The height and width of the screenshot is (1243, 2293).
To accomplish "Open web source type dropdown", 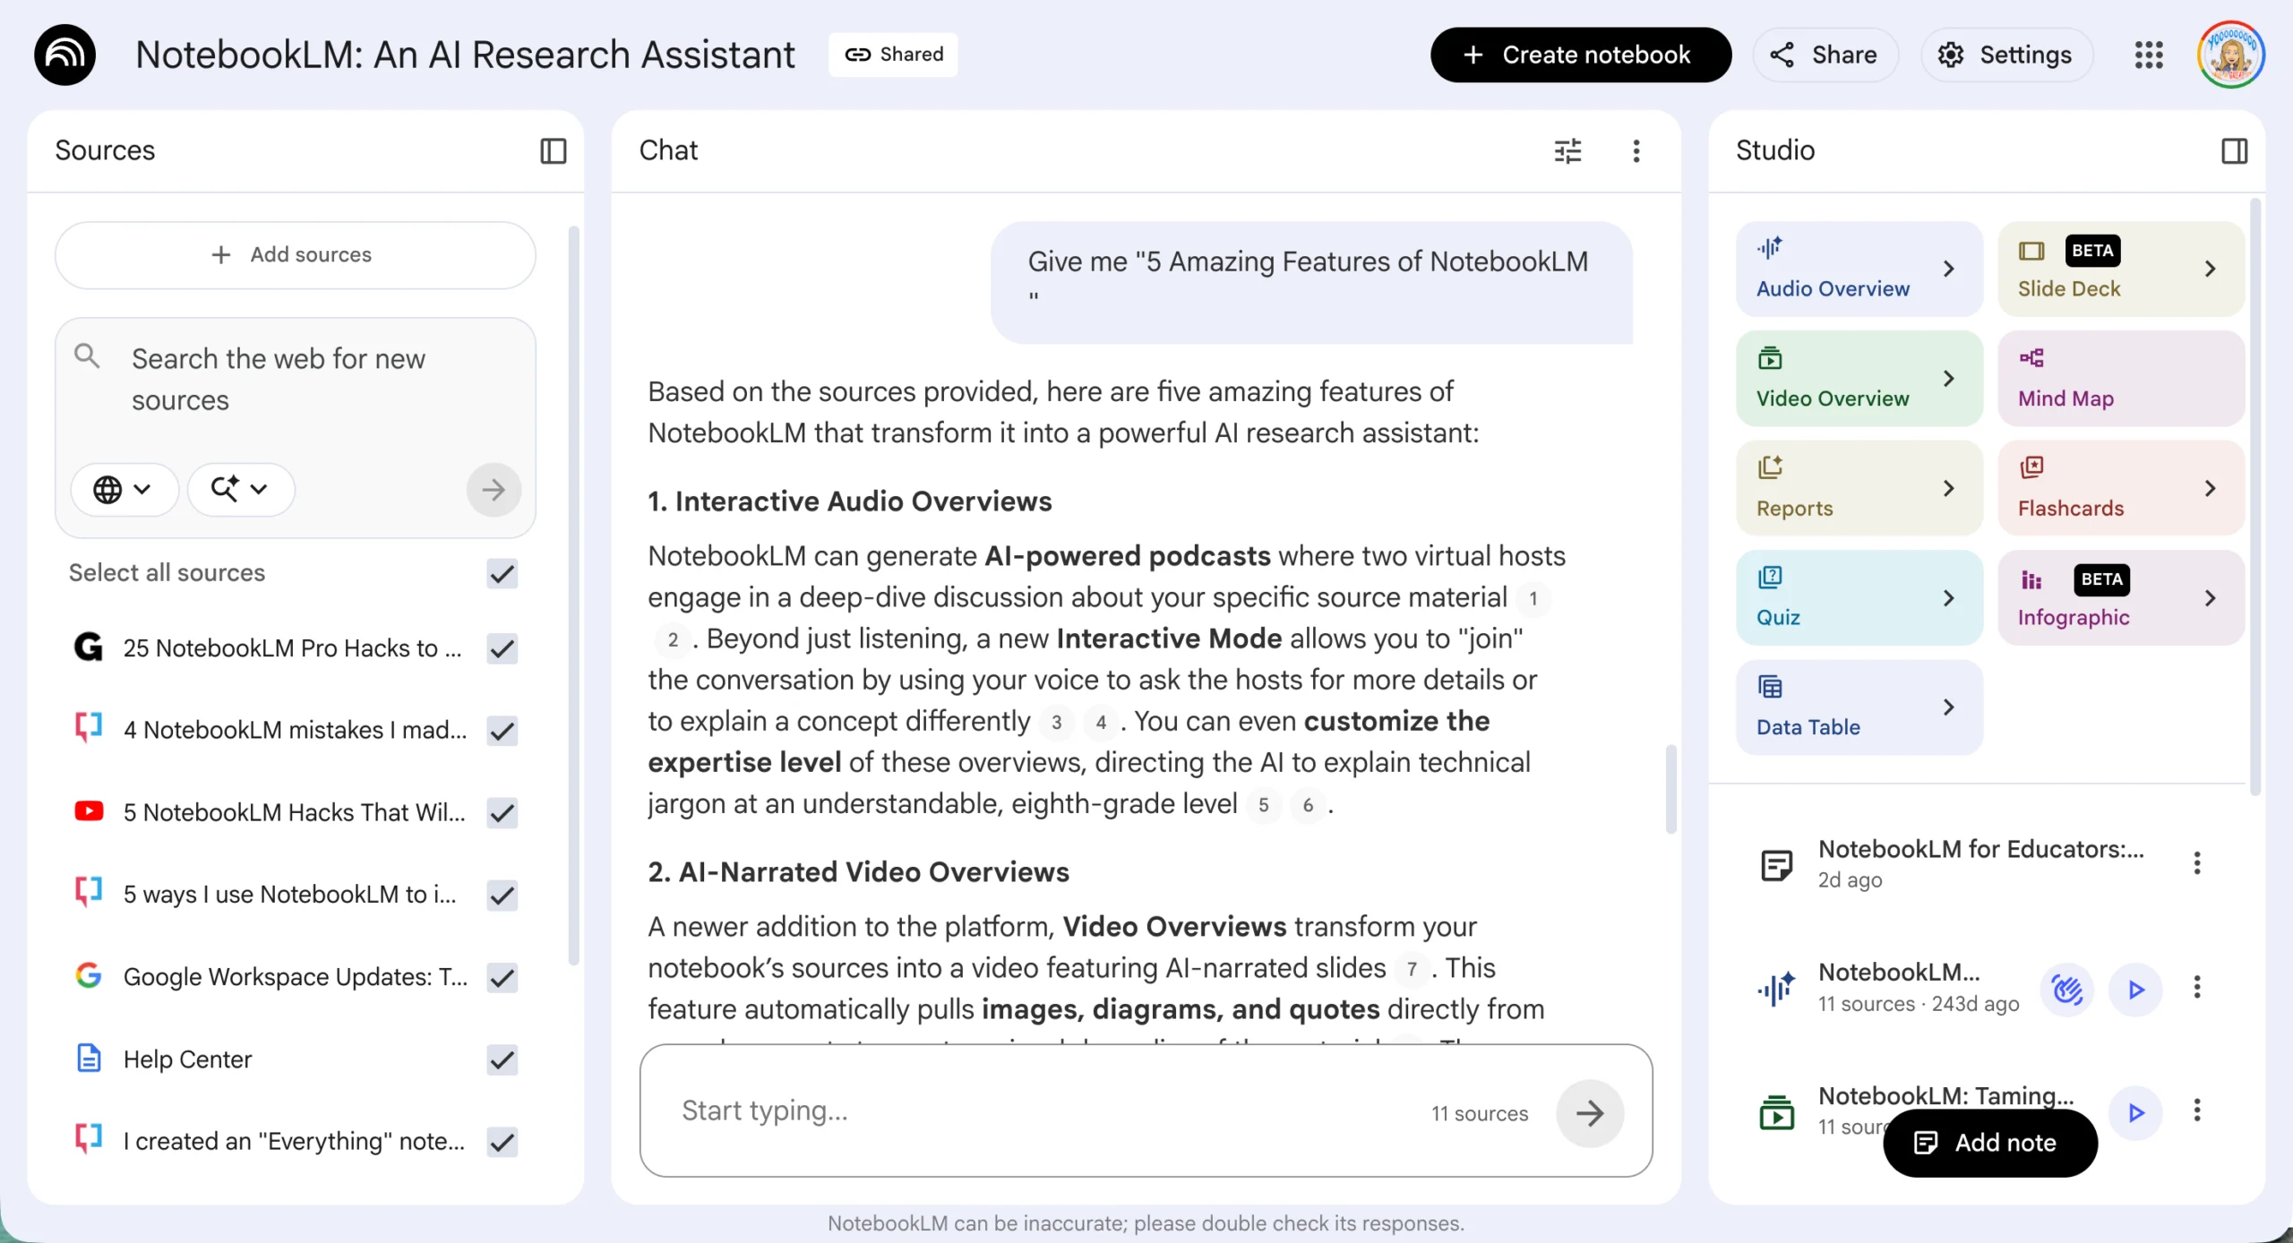I will click(124, 489).
